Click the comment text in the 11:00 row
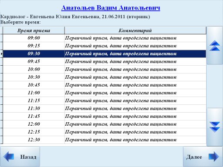The image size is (223, 167). pyautogui.click(x=121, y=93)
